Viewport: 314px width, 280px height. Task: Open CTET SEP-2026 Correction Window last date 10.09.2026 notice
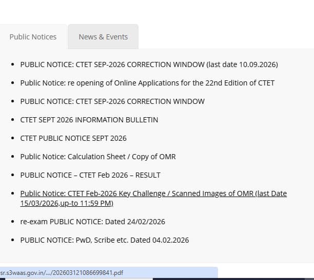pyautogui.click(x=149, y=64)
